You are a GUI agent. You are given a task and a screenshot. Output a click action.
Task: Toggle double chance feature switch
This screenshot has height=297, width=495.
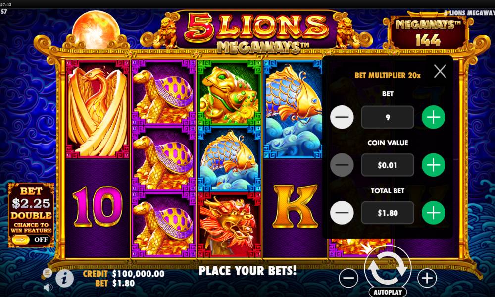(x=31, y=240)
